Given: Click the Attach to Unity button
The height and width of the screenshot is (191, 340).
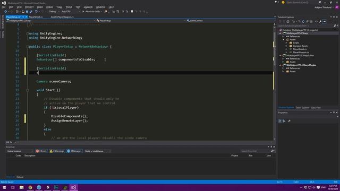Looking at the screenshot, I should (92, 12).
